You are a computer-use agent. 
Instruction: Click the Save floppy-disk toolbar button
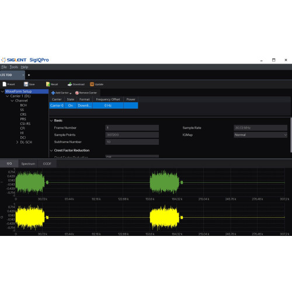click(29, 84)
